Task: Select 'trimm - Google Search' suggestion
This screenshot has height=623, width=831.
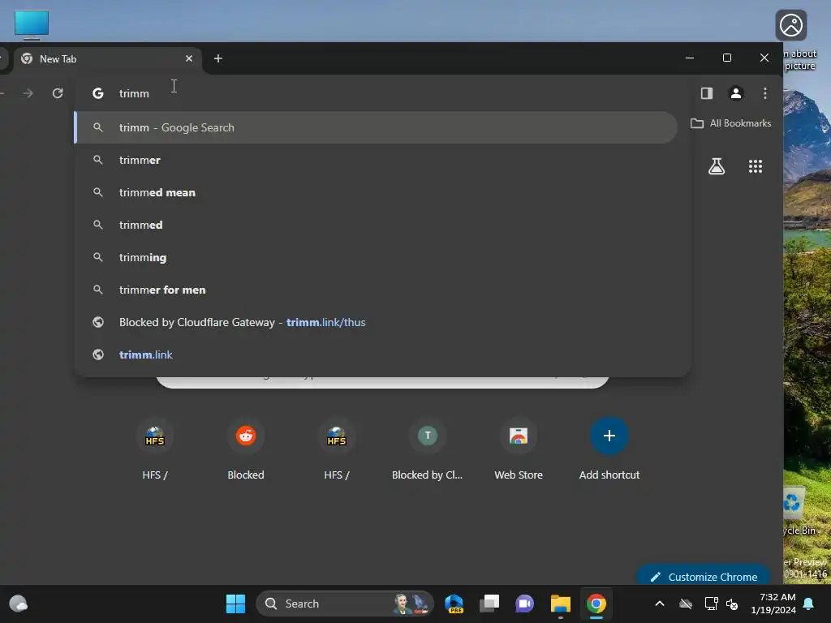Action: 376,127
